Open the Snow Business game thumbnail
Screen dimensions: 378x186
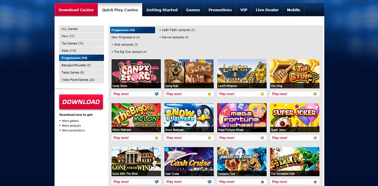(189, 118)
